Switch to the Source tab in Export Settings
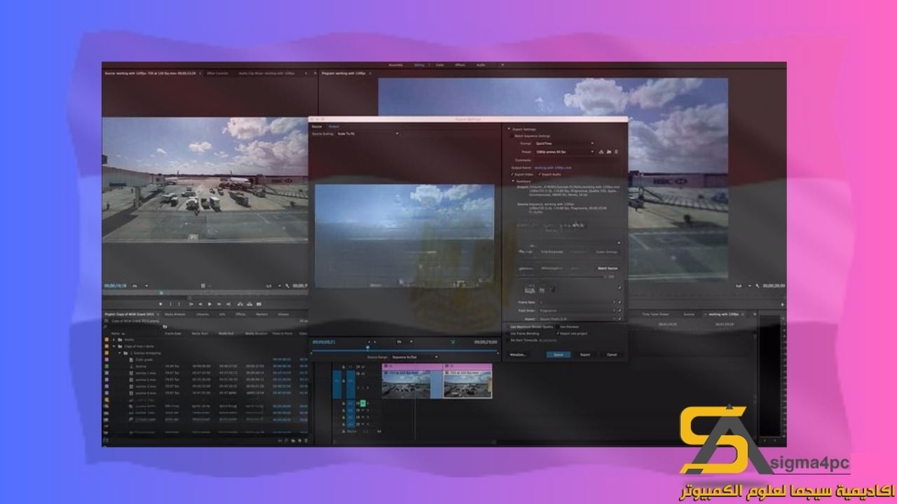897x504 pixels. tap(317, 126)
